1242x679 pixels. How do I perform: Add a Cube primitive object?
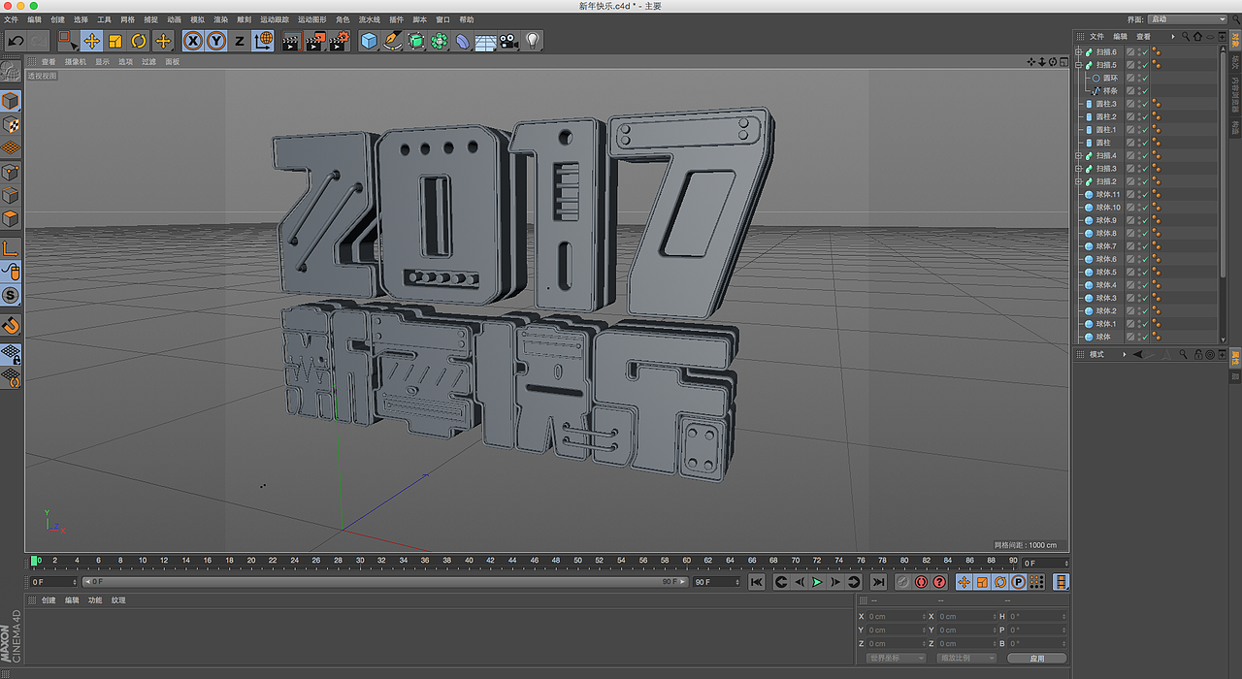pyautogui.click(x=369, y=41)
